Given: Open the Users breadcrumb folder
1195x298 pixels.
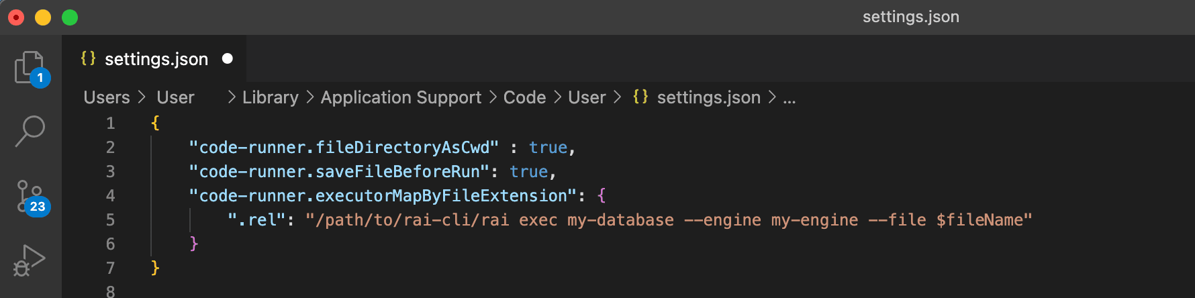Looking at the screenshot, I should tap(107, 97).
